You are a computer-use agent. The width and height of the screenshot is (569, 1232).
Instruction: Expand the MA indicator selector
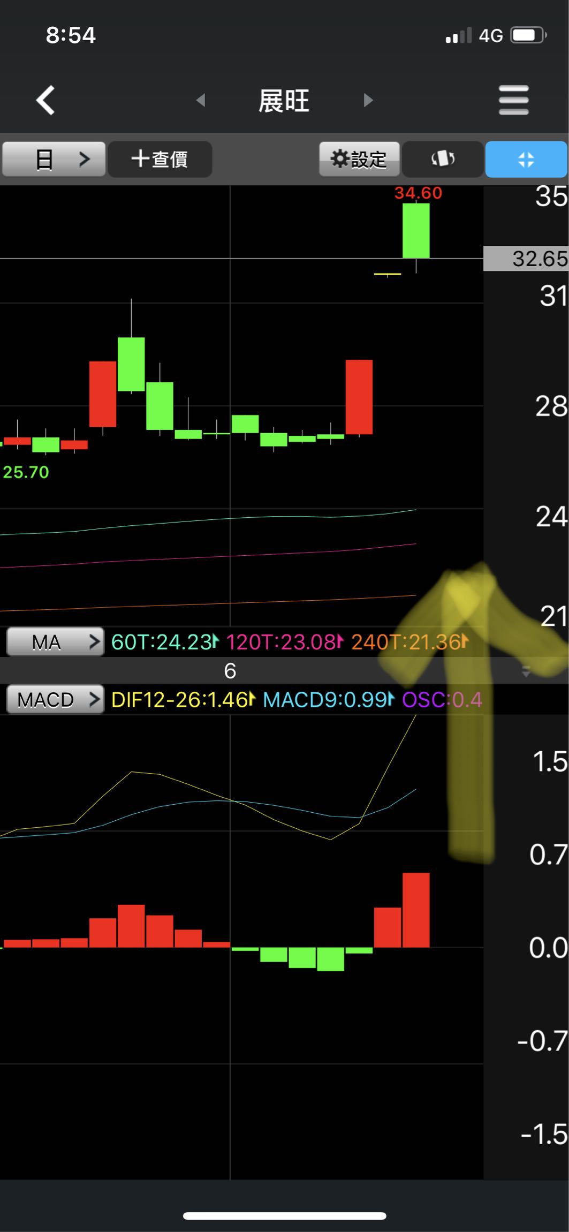point(55,641)
